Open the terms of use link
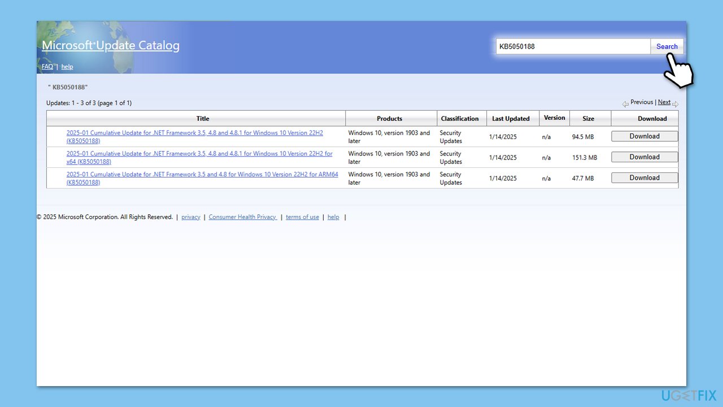 [x=302, y=217]
